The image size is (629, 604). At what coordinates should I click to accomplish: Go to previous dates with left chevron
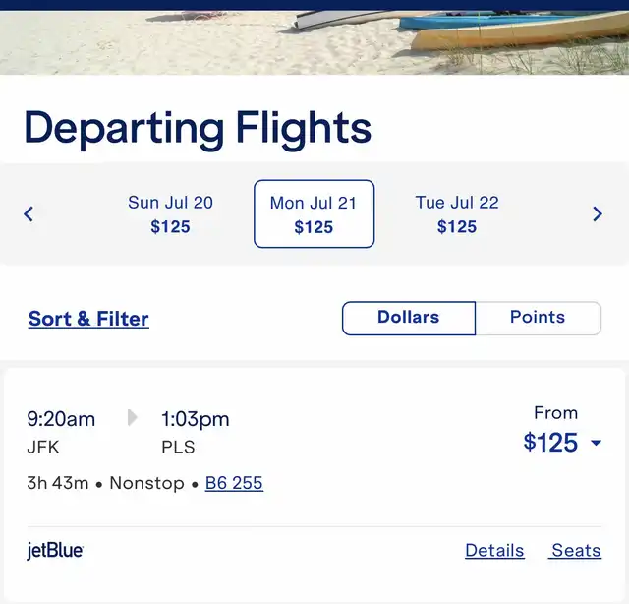pos(29,213)
